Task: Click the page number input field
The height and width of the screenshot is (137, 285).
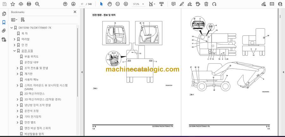Action: (x=82, y=4)
